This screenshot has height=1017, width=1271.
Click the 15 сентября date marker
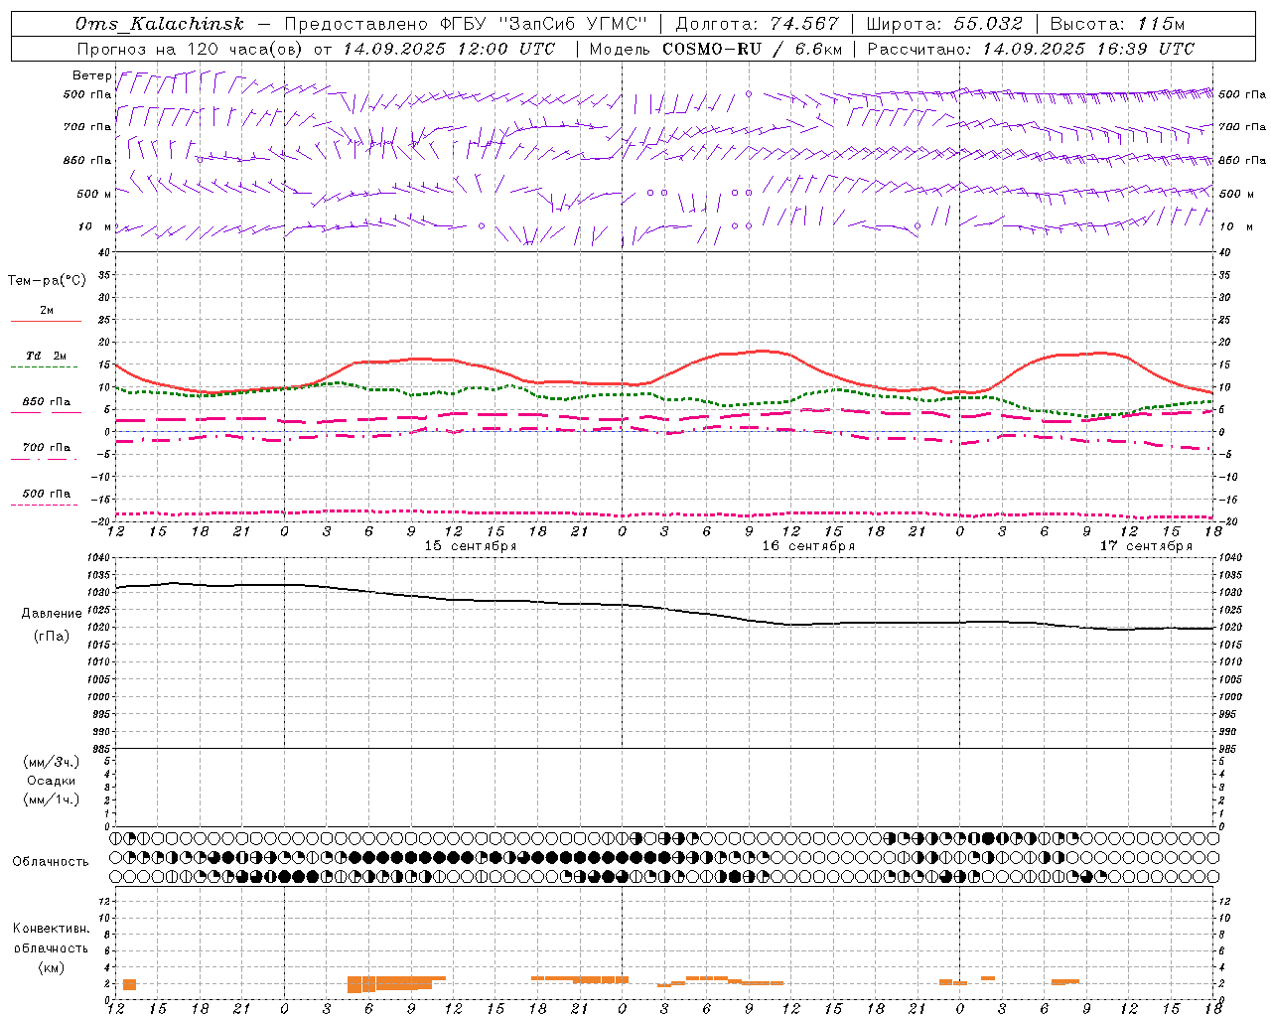pos(471,546)
